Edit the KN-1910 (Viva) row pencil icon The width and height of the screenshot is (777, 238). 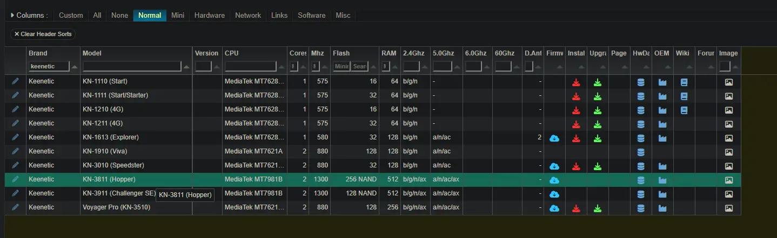click(15, 151)
